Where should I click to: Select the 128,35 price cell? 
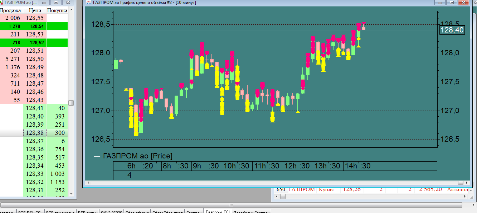pos(35,157)
